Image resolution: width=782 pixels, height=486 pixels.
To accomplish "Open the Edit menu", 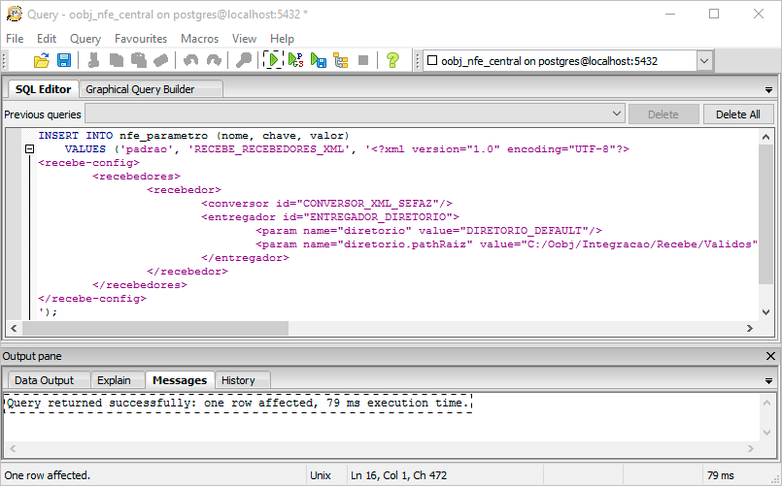I will tap(47, 39).
